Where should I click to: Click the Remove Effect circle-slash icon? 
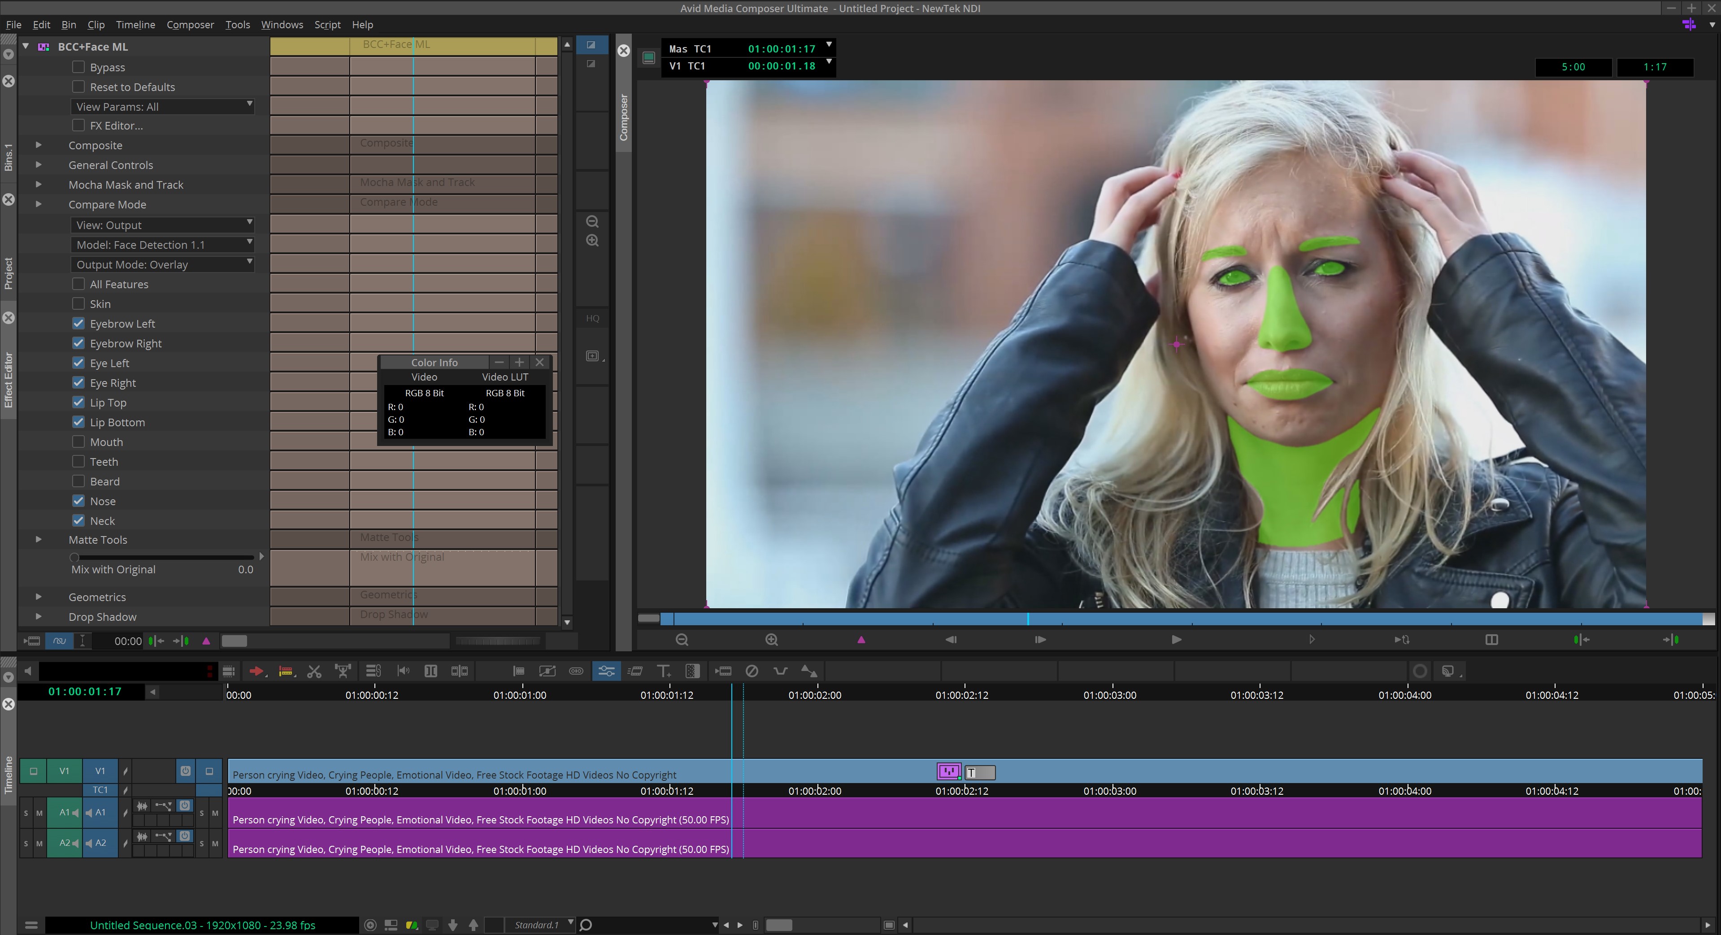coord(752,671)
